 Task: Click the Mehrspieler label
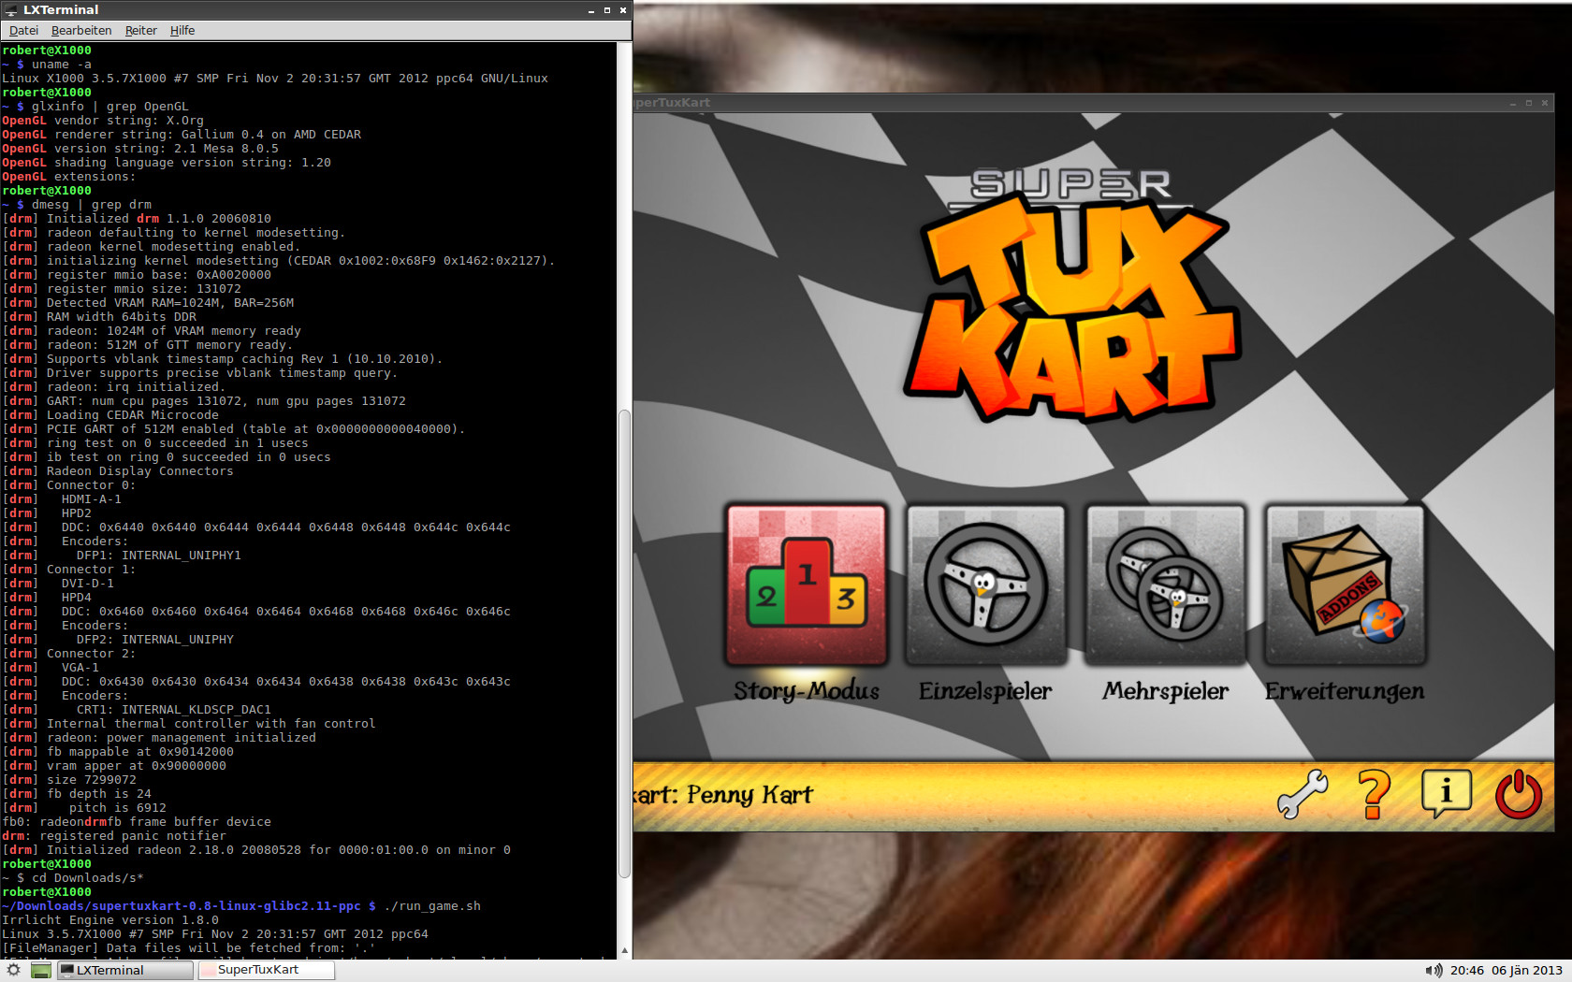click(x=1165, y=691)
